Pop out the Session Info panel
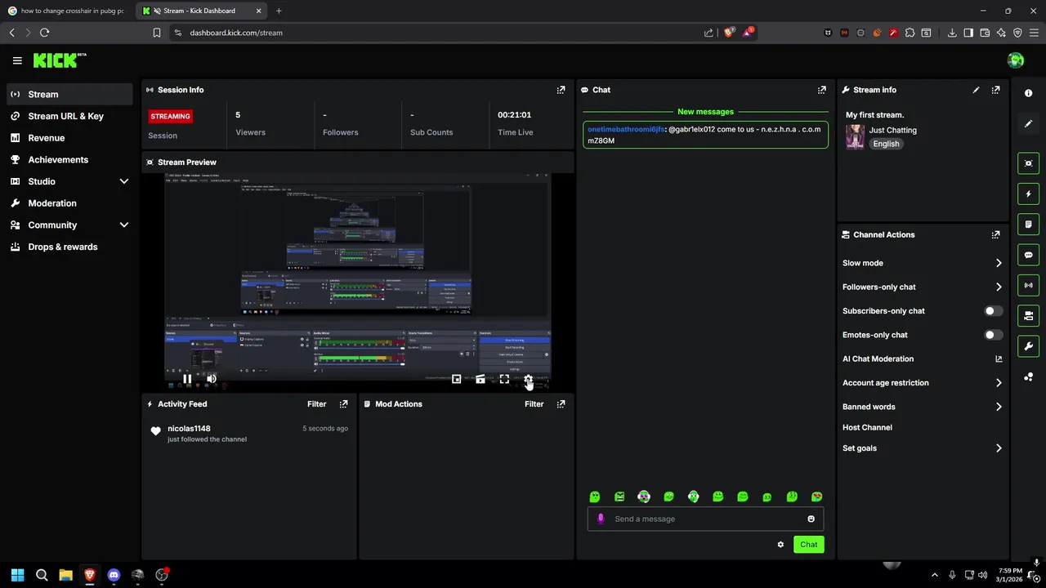 [561, 90]
